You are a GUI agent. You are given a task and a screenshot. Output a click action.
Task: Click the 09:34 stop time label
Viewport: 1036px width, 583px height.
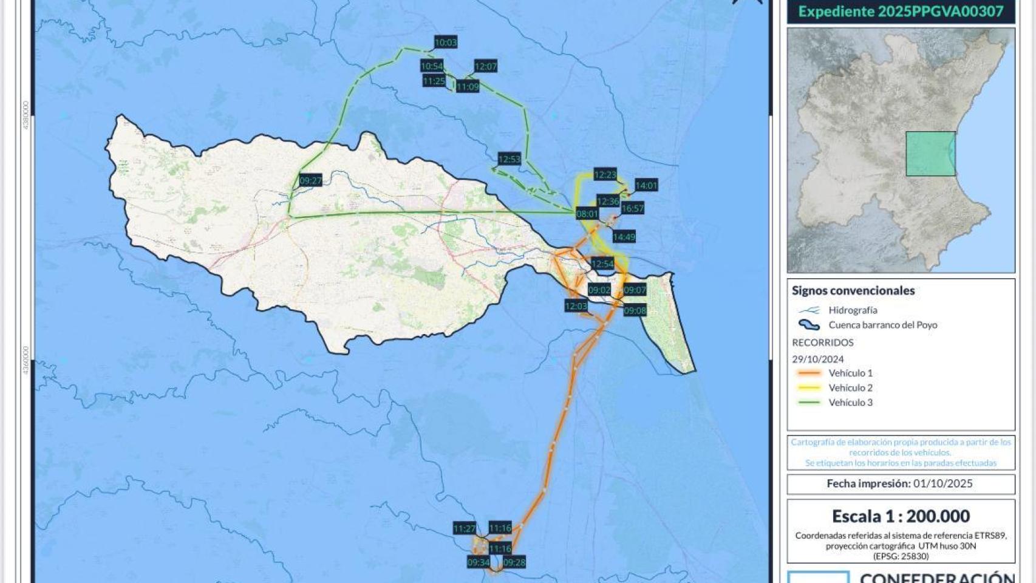pyautogui.click(x=479, y=562)
